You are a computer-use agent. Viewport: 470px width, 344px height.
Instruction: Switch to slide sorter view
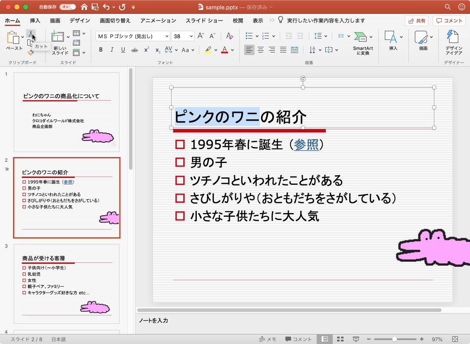pyautogui.click(x=340, y=339)
